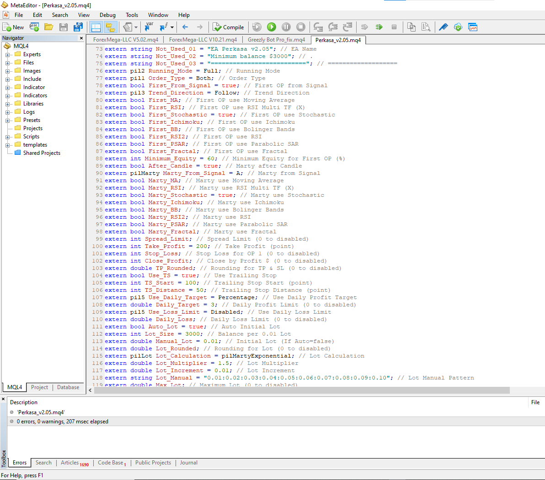
Task: Click the start debugging on history icon
Action: pos(256,27)
